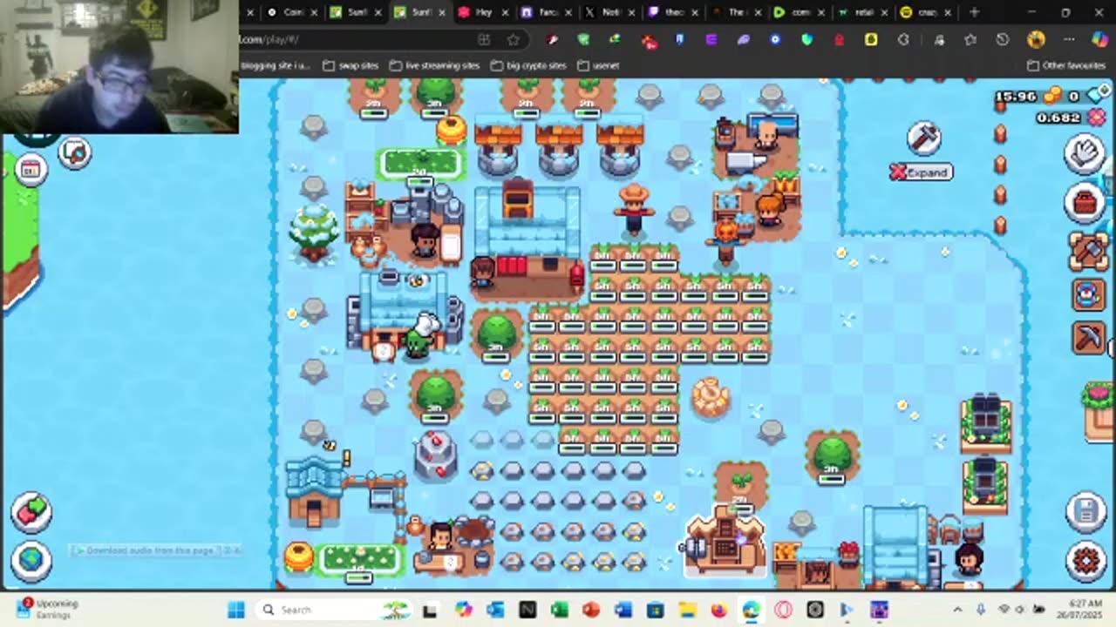
Task: Open the big crypto sites bookmark folder
Action: pos(528,65)
